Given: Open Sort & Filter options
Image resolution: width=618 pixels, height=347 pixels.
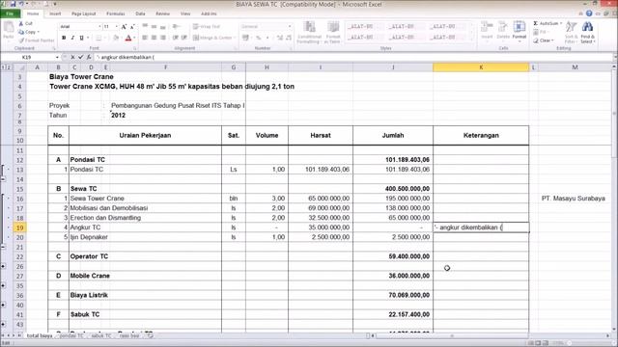Looking at the screenshot, I should (x=571, y=32).
